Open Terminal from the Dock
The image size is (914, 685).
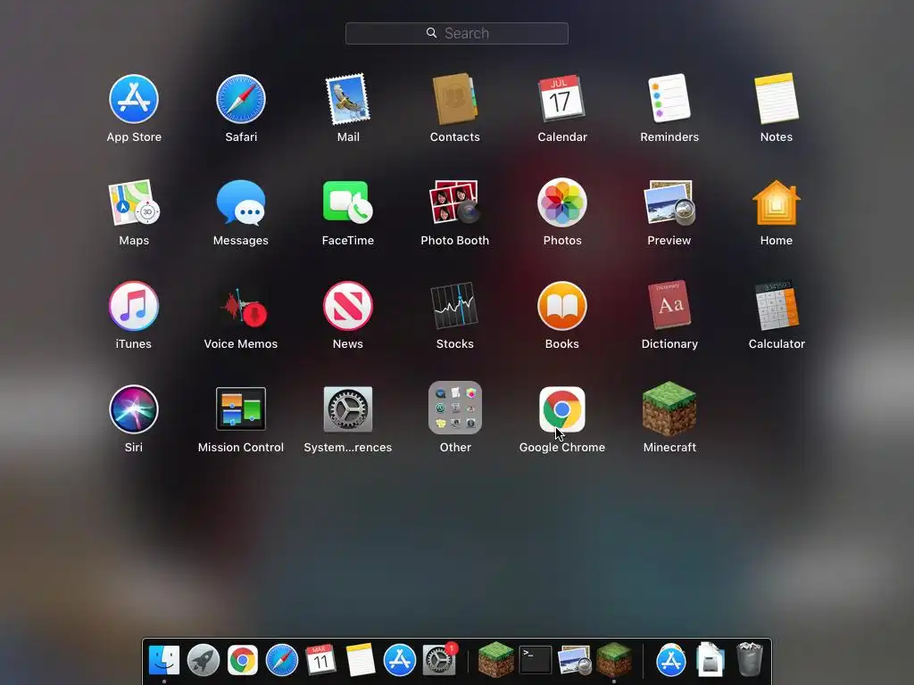point(536,660)
